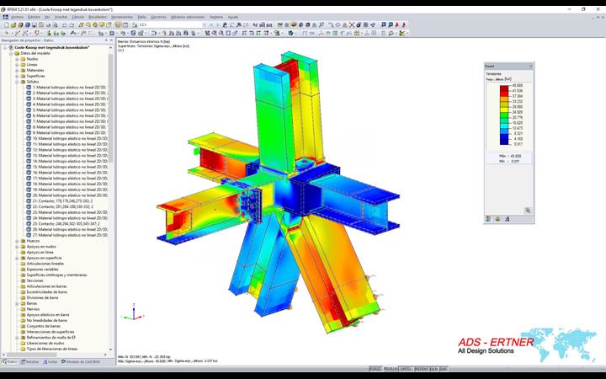This screenshot has height=379, width=606.
Task: Collapse the Sólidos tree node
Action: (17, 82)
